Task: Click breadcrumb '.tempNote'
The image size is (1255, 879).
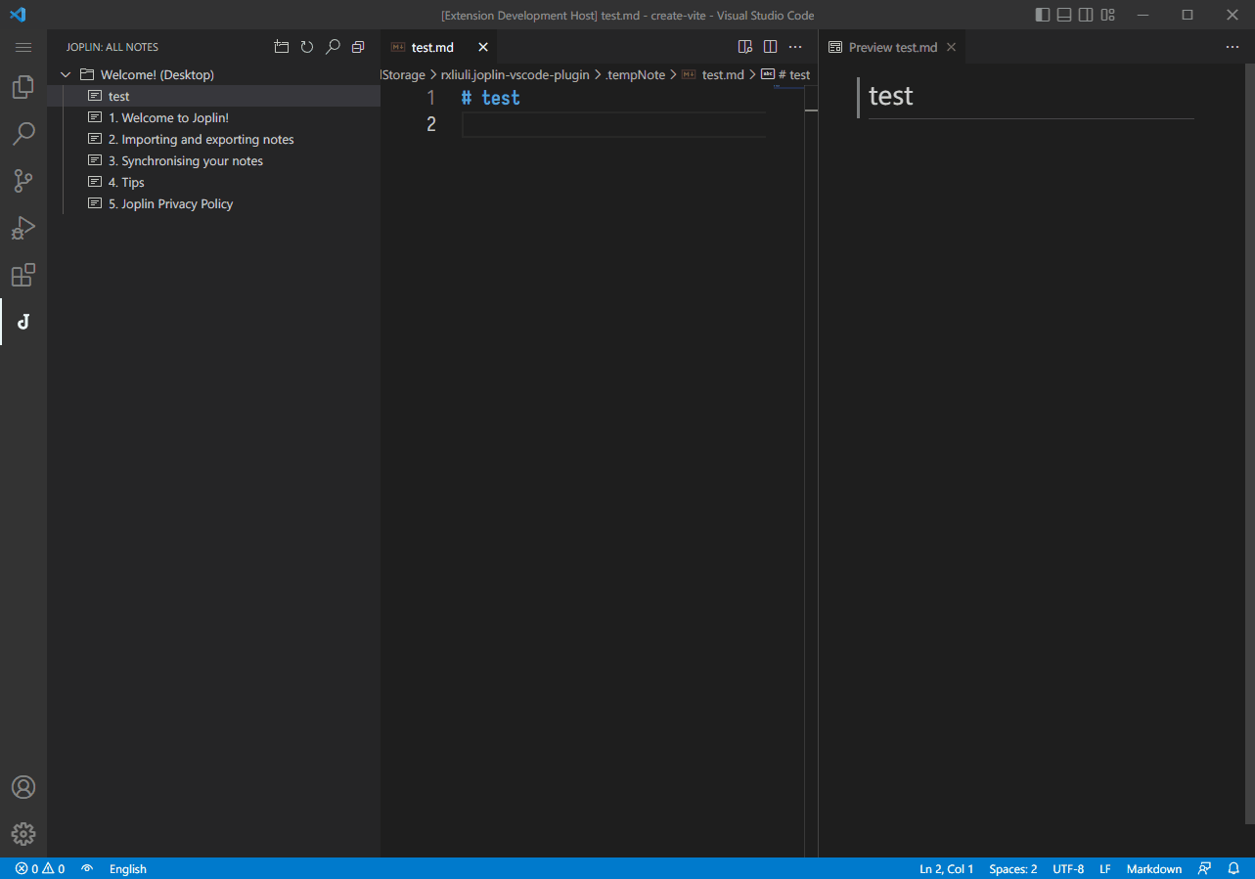Action: [635, 74]
